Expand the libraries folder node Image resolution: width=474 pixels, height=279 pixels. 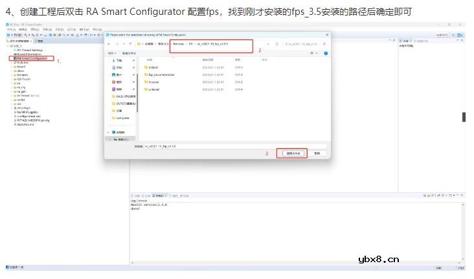12,75
